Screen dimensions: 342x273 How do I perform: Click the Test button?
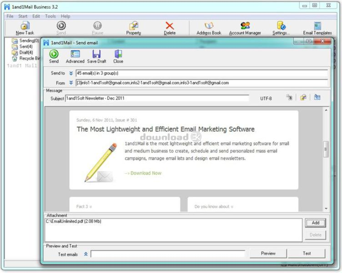tap(307, 253)
